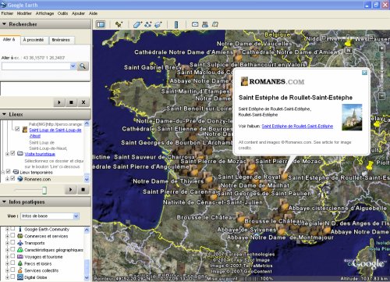The width and height of the screenshot is (390, 282).
Task: Collapse the Lieux panel header
Action: (45, 115)
